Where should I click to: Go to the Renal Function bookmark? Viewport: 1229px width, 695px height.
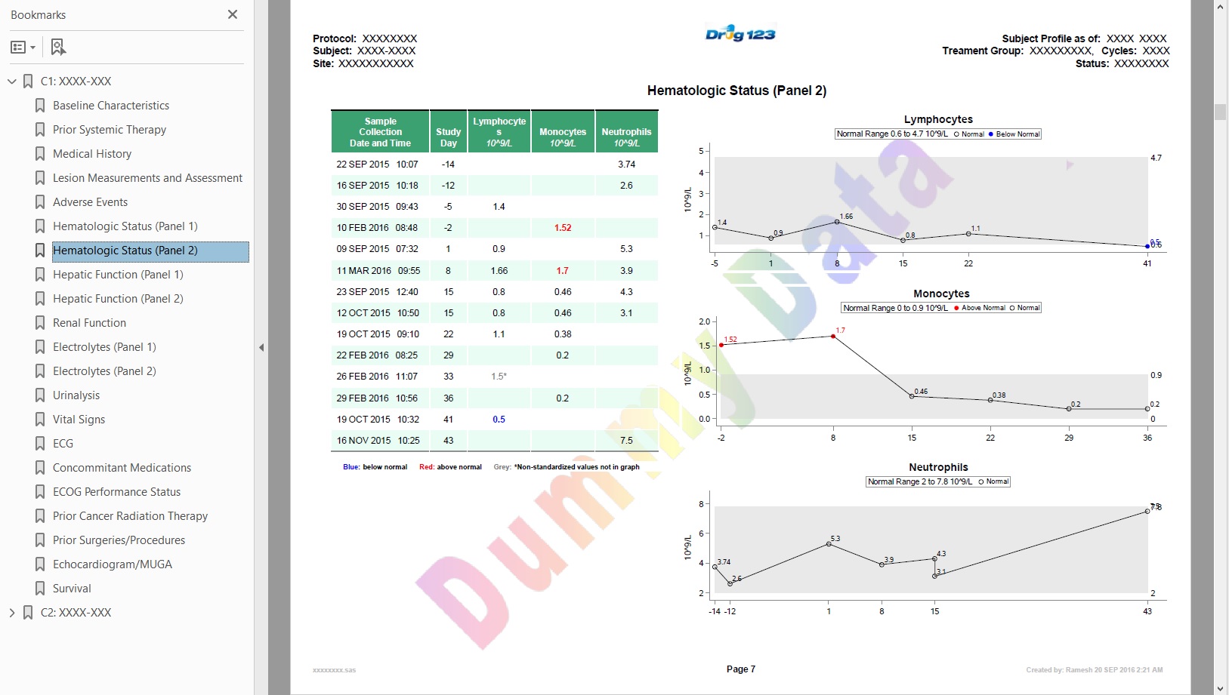(89, 323)
